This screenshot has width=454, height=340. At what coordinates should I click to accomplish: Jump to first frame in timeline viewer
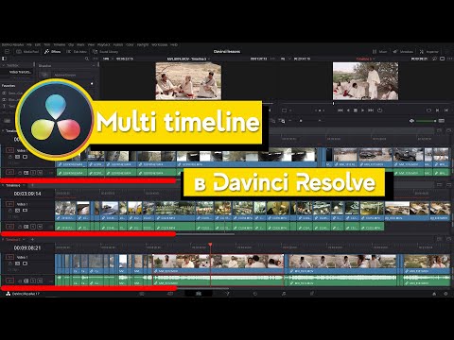340,110
